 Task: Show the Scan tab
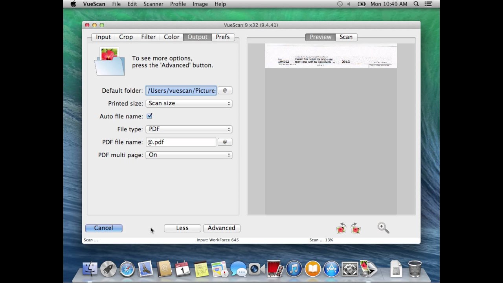click(346, 37)
